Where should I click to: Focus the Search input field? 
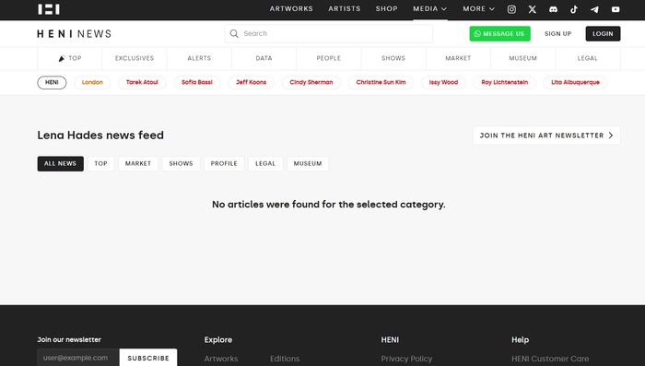click(329, 33)
